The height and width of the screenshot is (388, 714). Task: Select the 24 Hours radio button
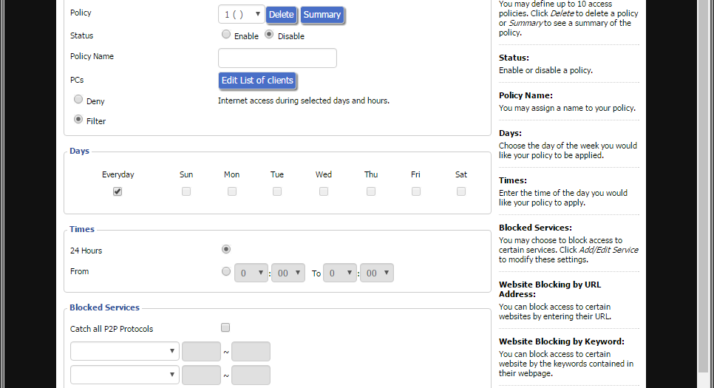click(x=226, y=249)
